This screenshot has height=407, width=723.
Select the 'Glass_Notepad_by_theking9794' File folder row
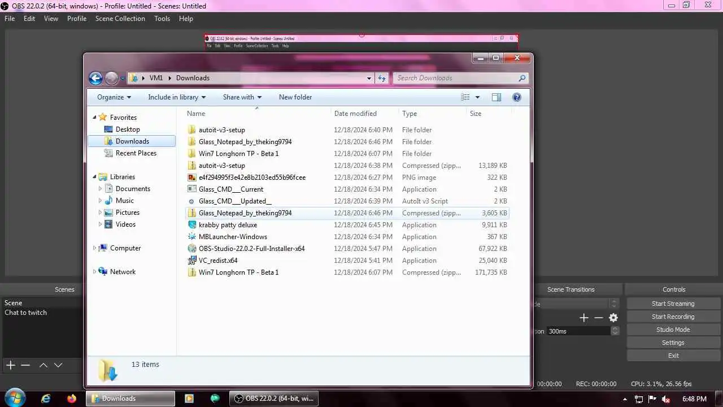tap(347, 142)
